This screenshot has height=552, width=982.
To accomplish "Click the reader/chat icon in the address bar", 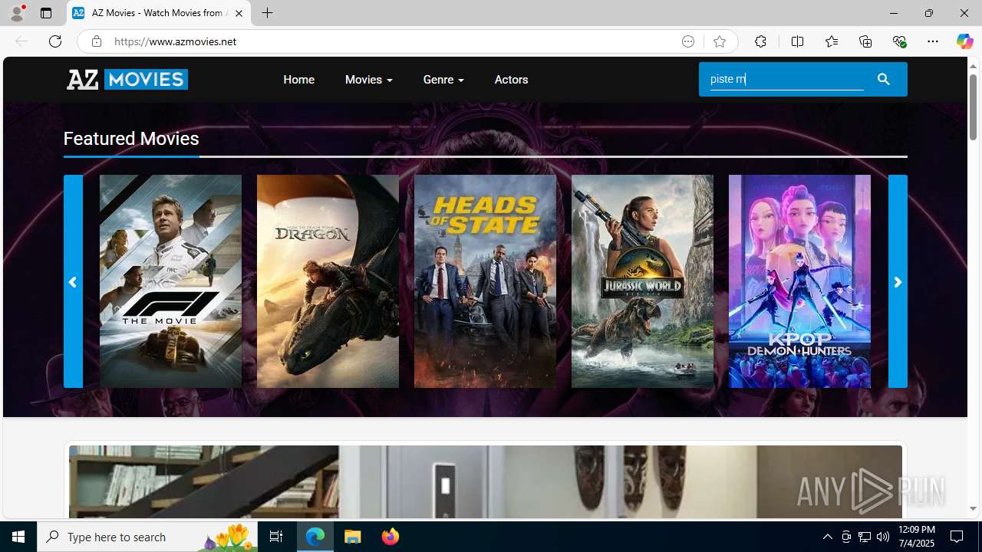I will pyautogui.click(x=688, y=41).
